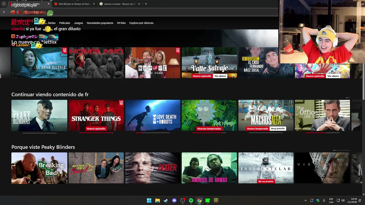Open Windows Security shield tray icon
The height and width of the screenshot is (205, 365).
click(318, 200)
